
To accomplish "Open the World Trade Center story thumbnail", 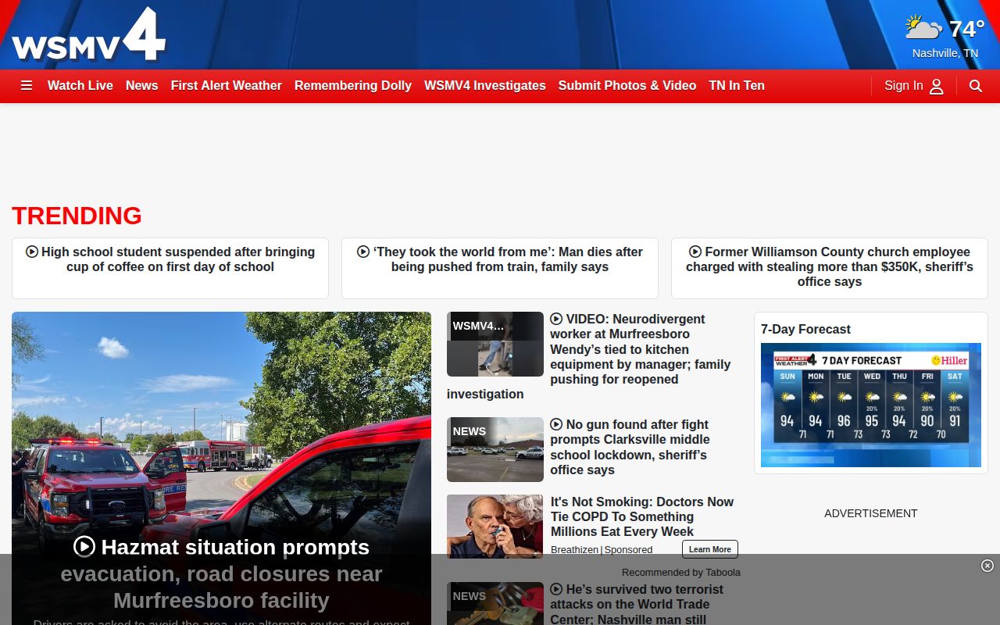I will coord(495,604).
